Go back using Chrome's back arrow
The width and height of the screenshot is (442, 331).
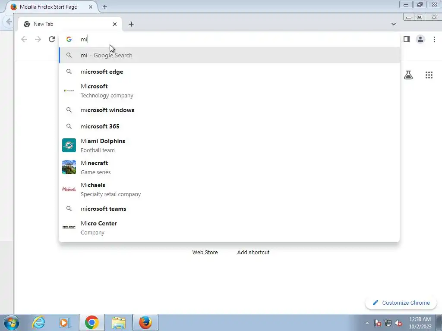[x=24, y=39]
